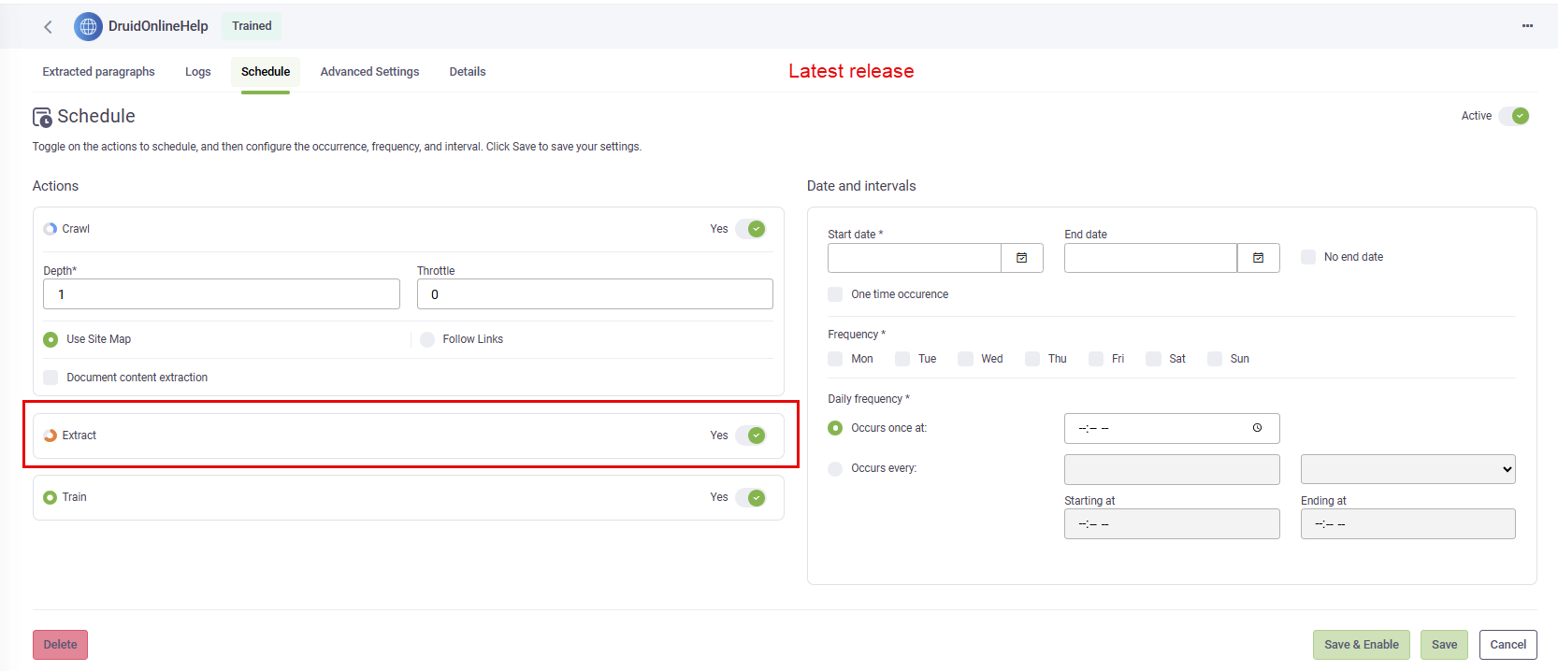Open the End date calendar picker
The image size is (1558, 671).
point(1258,258)
